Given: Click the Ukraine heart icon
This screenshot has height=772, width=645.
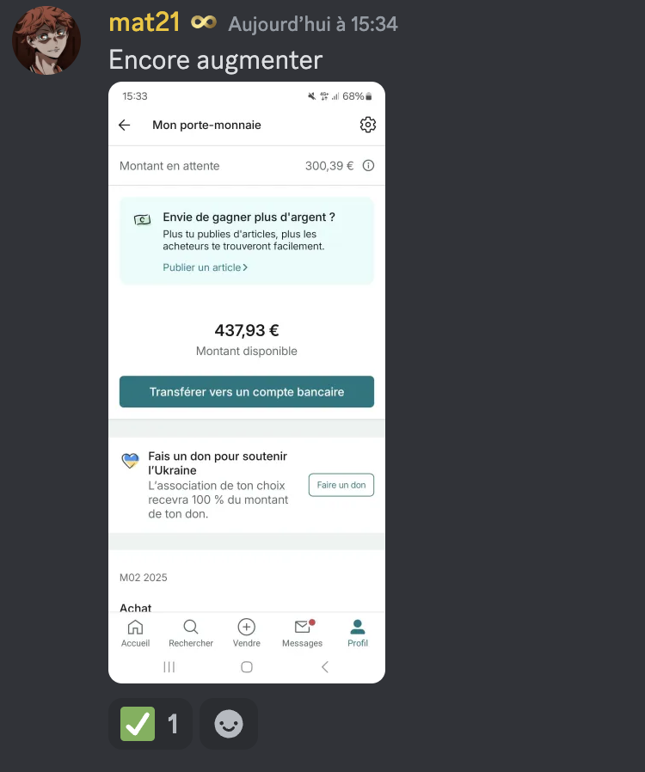Looking at the screenshot, I should pyautogui.click(x=131, y=461).
